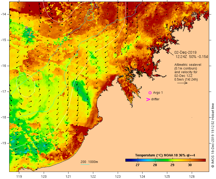Click the magenta Argo float marker on the map

[26, 28]
